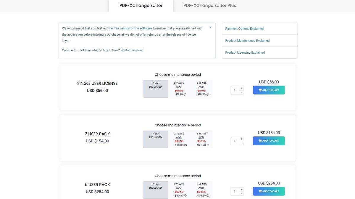Screen dimensions: 355x199
Task: Open the Payment Options Explained link
Action: [244, 29]
